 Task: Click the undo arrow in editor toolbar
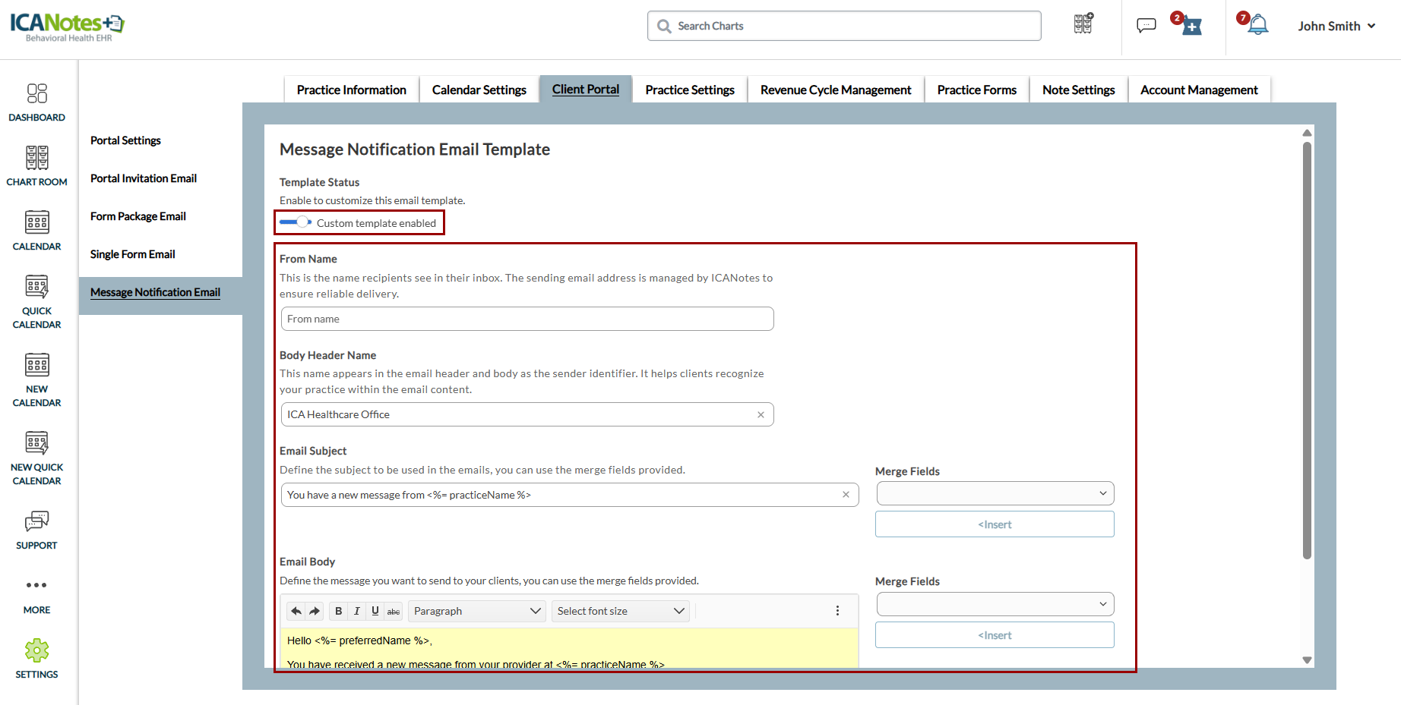click(x=296, y=611)
